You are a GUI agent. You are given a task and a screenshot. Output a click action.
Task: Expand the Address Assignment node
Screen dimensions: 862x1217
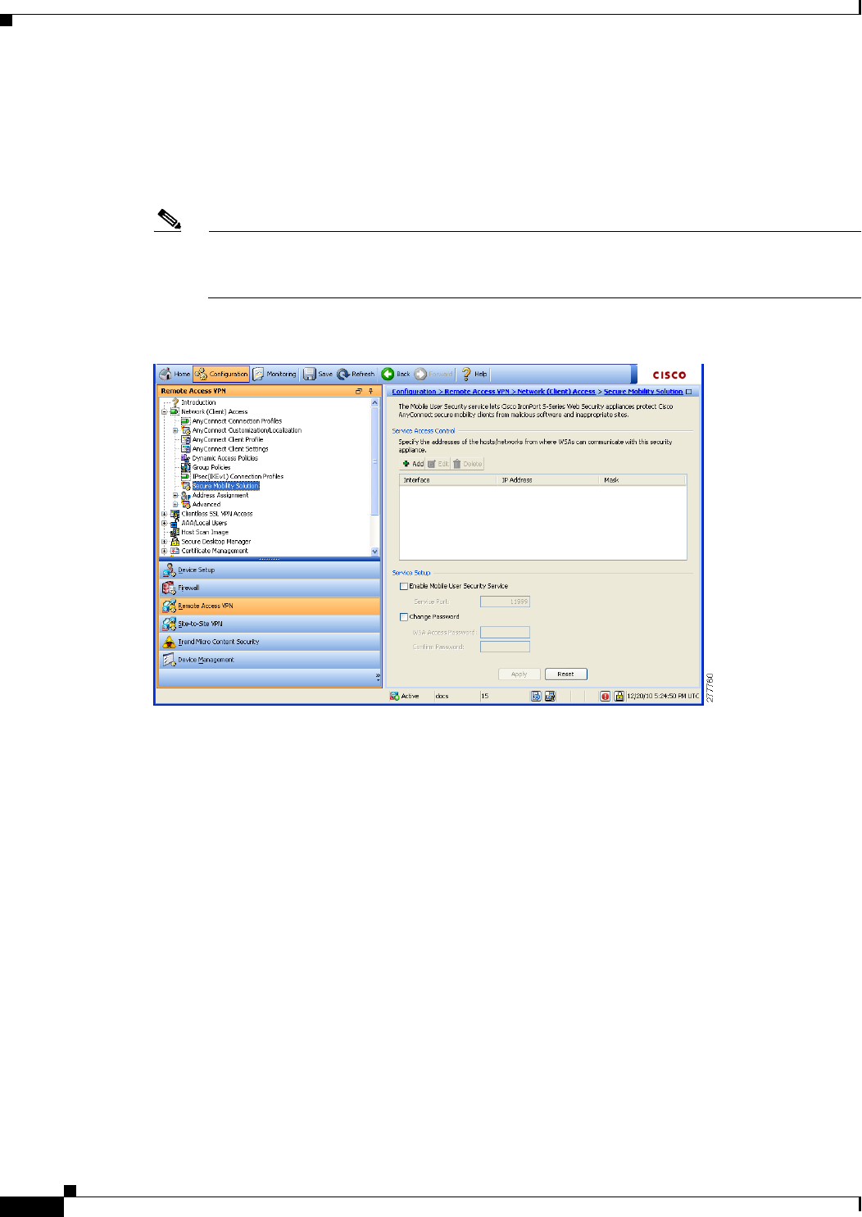(175, 495)
